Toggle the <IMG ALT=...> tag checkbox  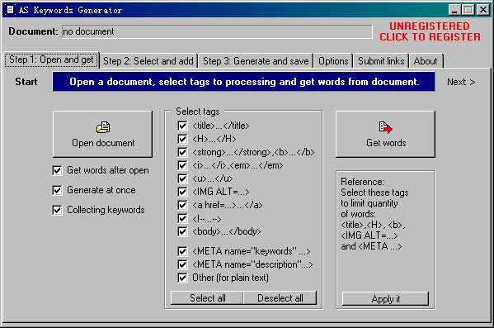(182, 192)
